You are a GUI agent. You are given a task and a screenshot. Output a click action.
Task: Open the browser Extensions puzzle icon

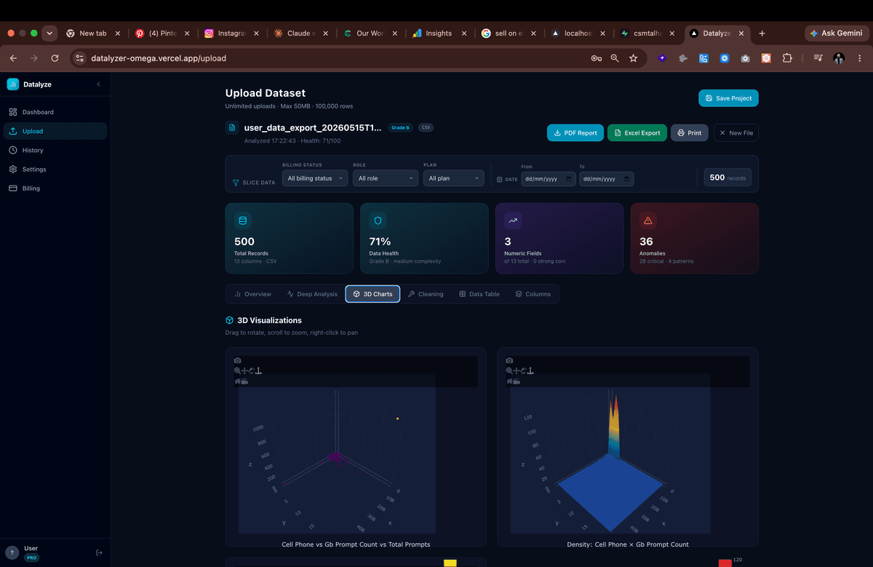click(787, 58)
